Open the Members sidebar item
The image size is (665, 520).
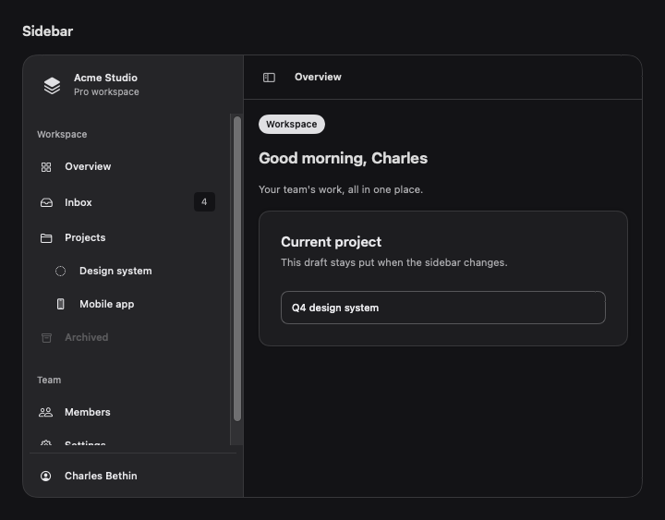pyautogui.click(x=127, y=412)
